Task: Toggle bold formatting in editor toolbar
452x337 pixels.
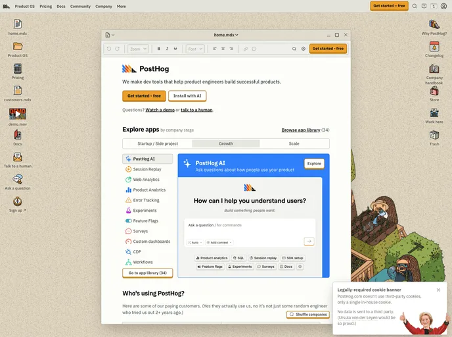Action: tap(159, 49)
